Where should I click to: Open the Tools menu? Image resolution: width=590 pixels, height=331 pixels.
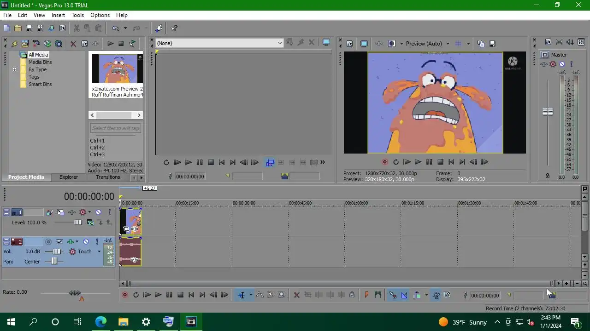tap(77, 15)
